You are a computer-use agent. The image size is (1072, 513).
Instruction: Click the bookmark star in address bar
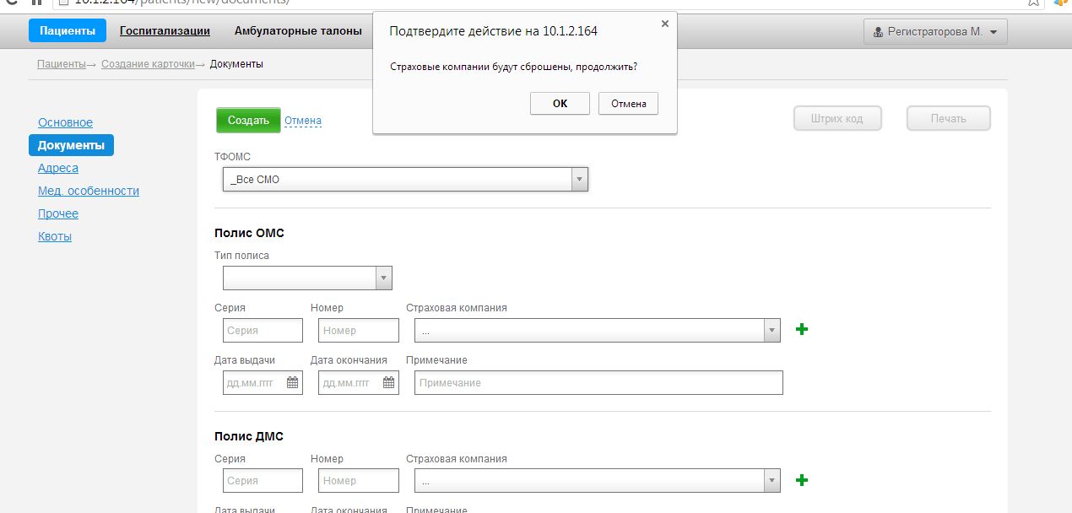[x=1034, y=3]
